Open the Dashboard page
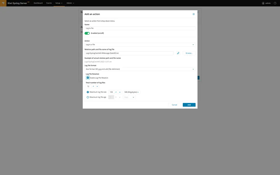 [x=38, y=3]
